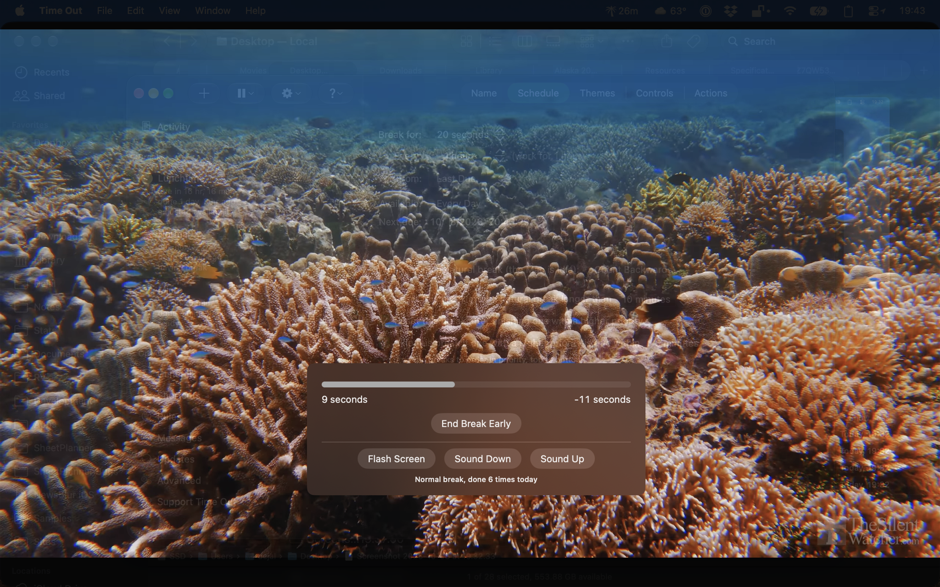The image size is (940, 587).
Task: Switch Finder to icon view
Action: point(466,41)
